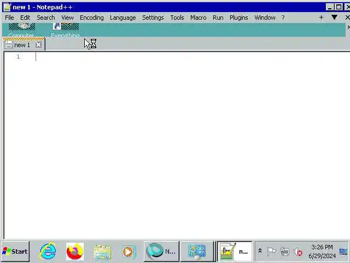Open the Search menu

[46, 18]
